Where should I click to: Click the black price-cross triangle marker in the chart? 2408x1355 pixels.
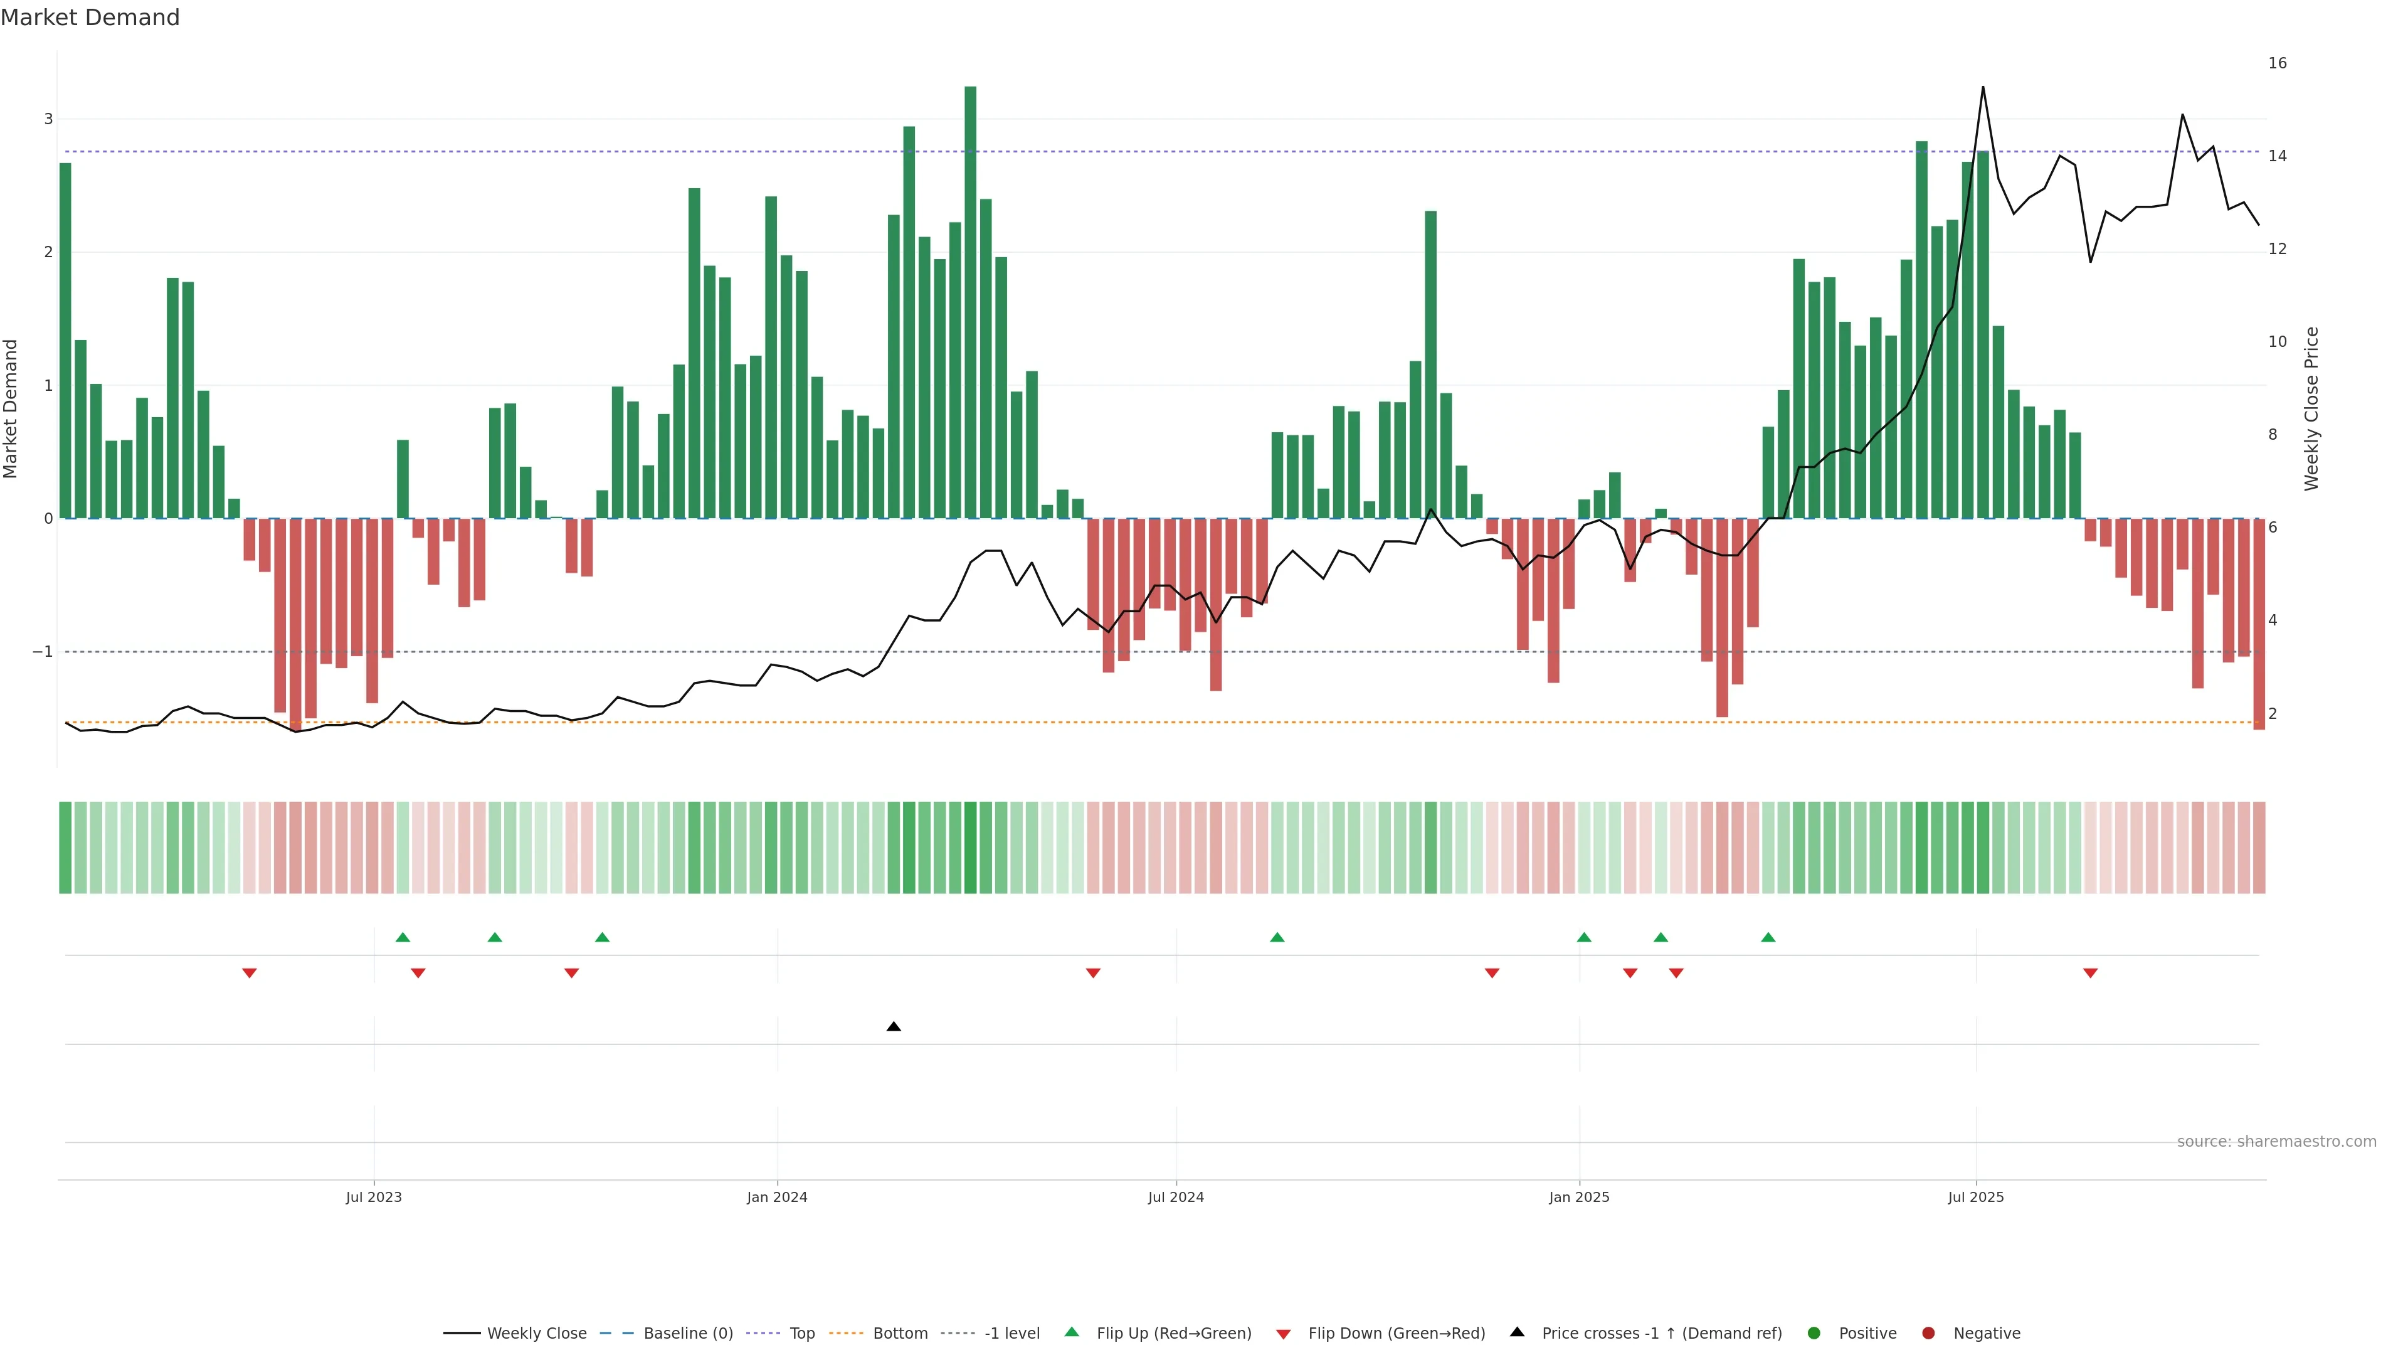[x=894, y=1027]
